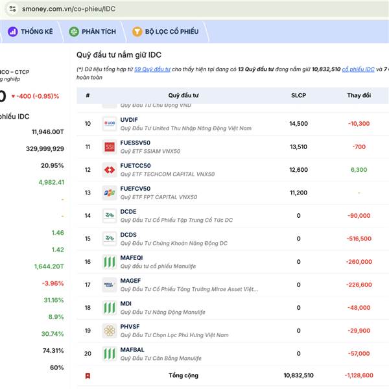
Task: Click the -400 (-0.95)% price change
Action: (x=35, y=96)
